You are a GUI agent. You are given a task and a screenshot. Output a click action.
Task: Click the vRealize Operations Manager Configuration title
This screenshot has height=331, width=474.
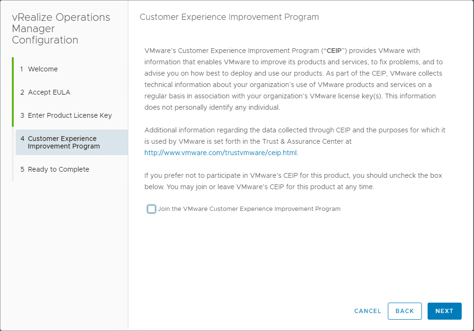[61, 29]
